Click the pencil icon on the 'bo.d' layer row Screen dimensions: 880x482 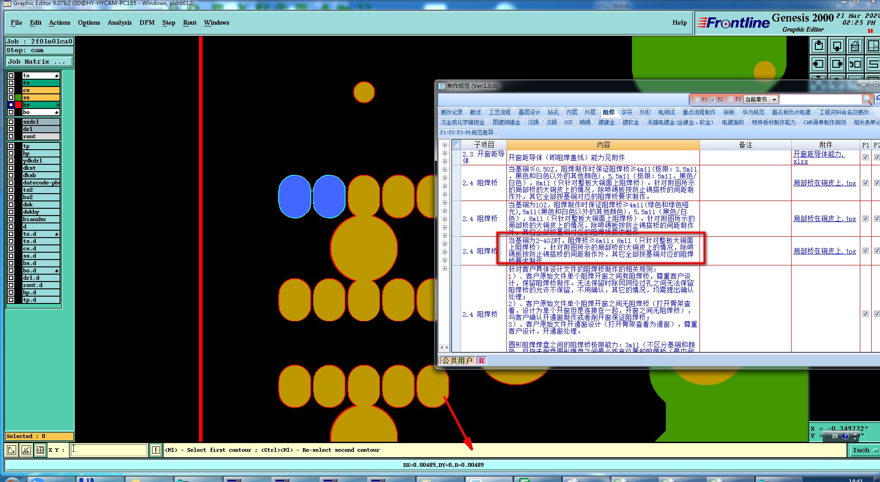pos(57,271)
